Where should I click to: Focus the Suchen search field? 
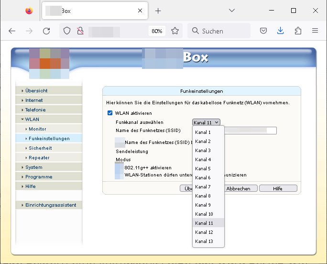(x=219, y=31)
